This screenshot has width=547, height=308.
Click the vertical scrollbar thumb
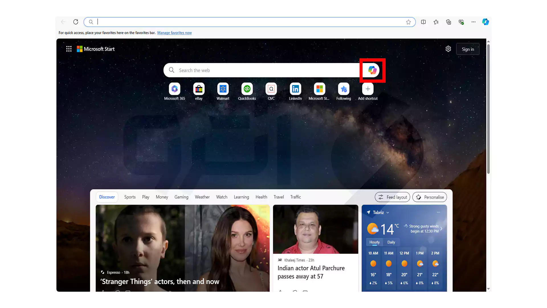pos(488,109)
